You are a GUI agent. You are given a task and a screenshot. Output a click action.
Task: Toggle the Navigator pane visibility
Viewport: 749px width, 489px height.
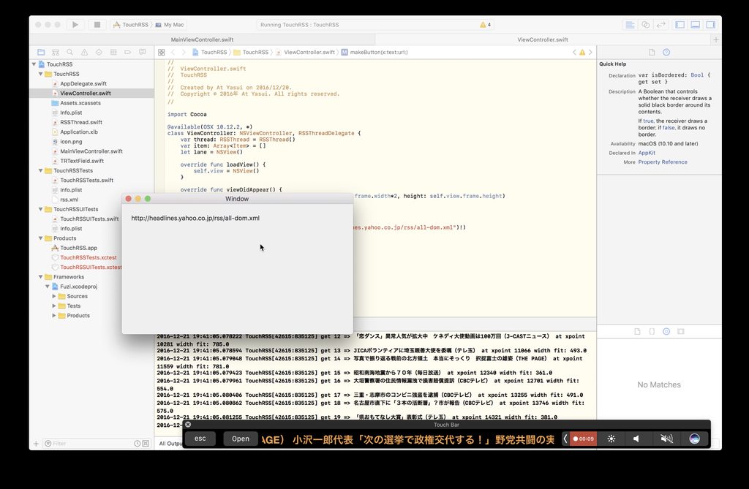680,24
